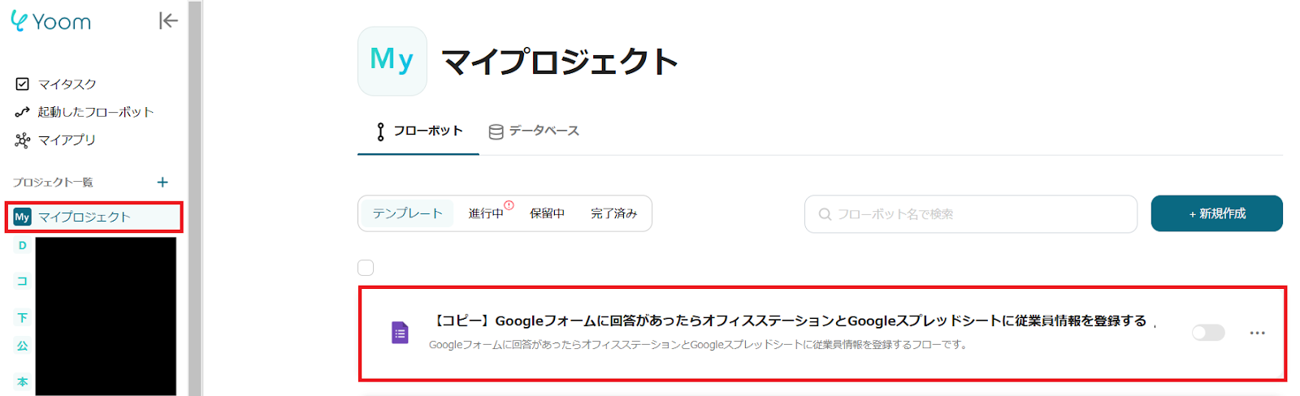The height and width of the screenshot is (396, 1300).
Task: Click the search magnifier icon
Action: pyautogui.click(x=825, y=214)
